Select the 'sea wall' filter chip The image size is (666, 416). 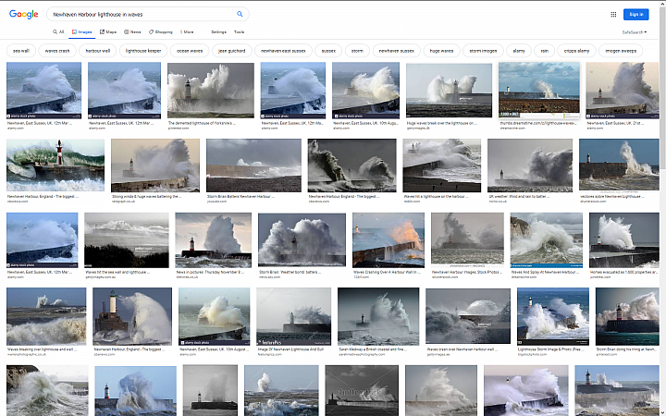(21, 51)
